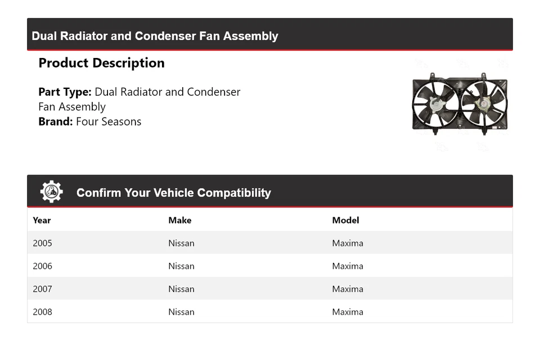
Task: Click Maxima in the 2005 row
Action: click(348, 243)
